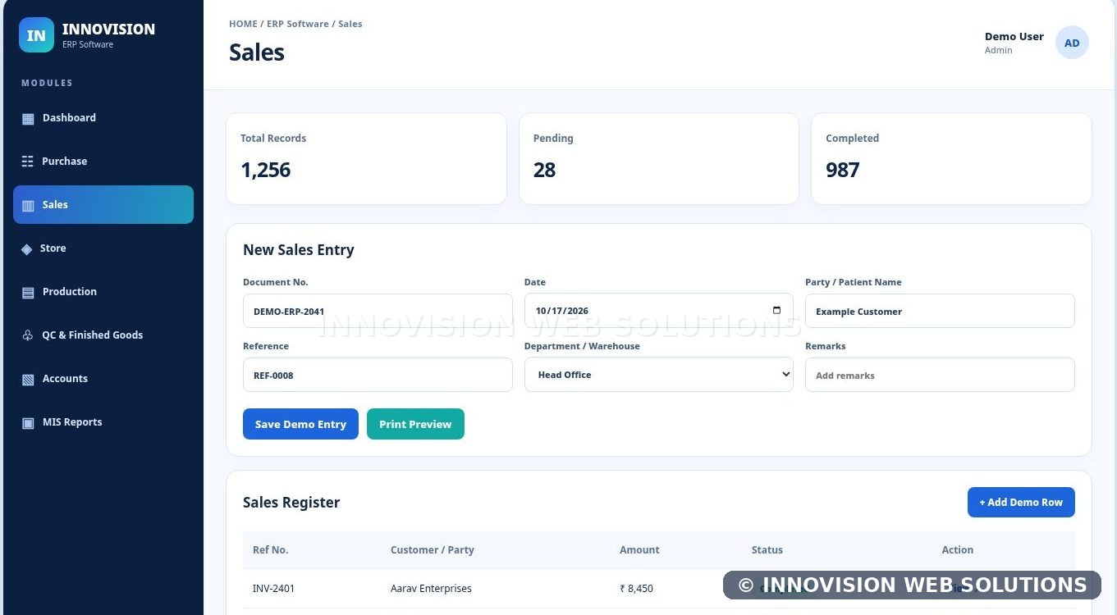
Task: Click the Completed count 987
Action: [x=843, y=170]
